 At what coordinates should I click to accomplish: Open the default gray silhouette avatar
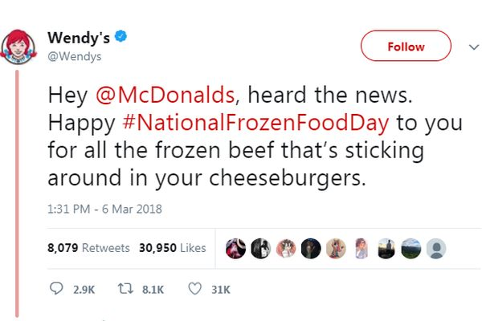(436, 249)
